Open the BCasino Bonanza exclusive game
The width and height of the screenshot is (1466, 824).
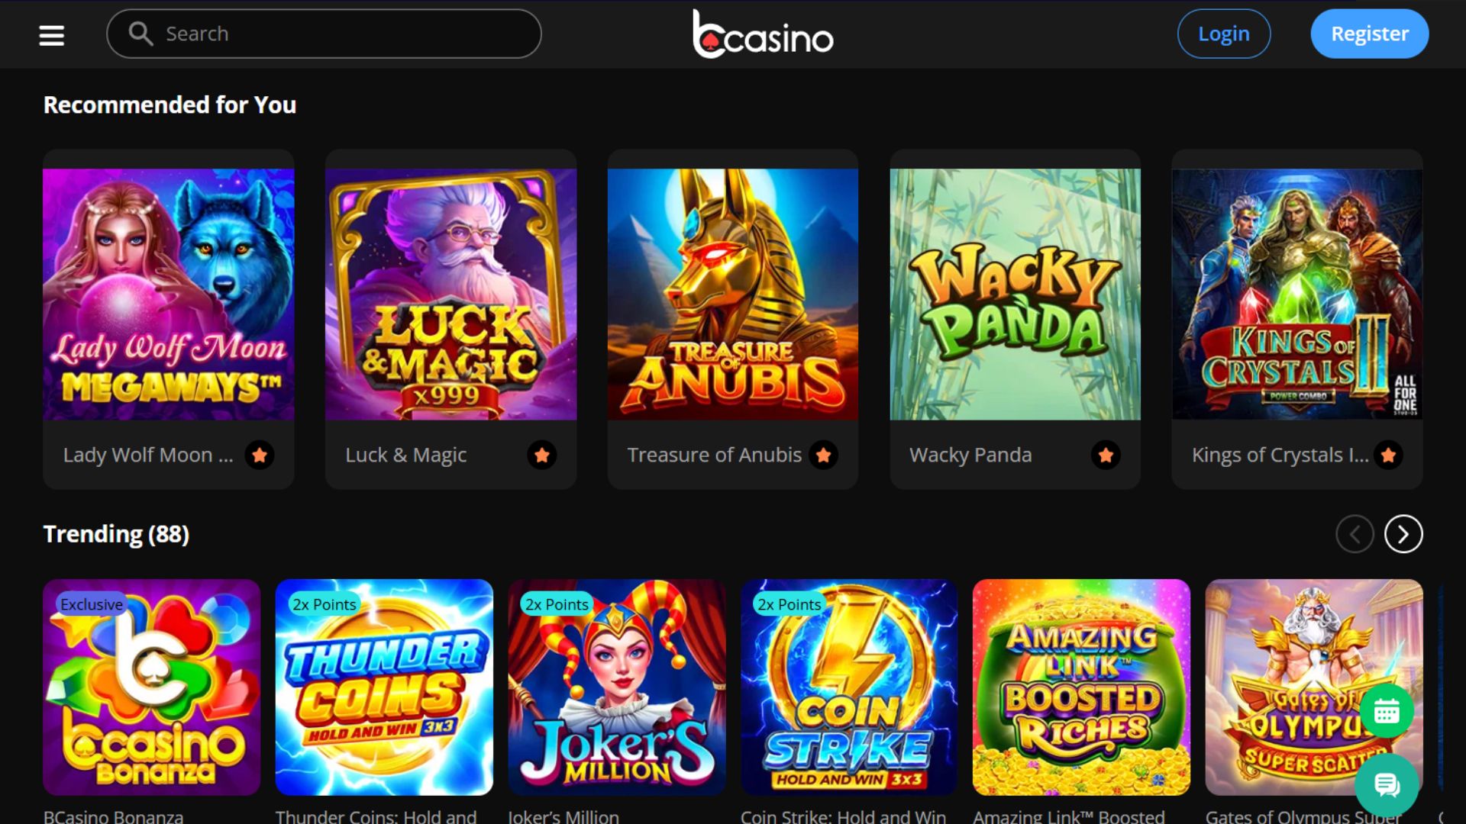coord(151,687)
